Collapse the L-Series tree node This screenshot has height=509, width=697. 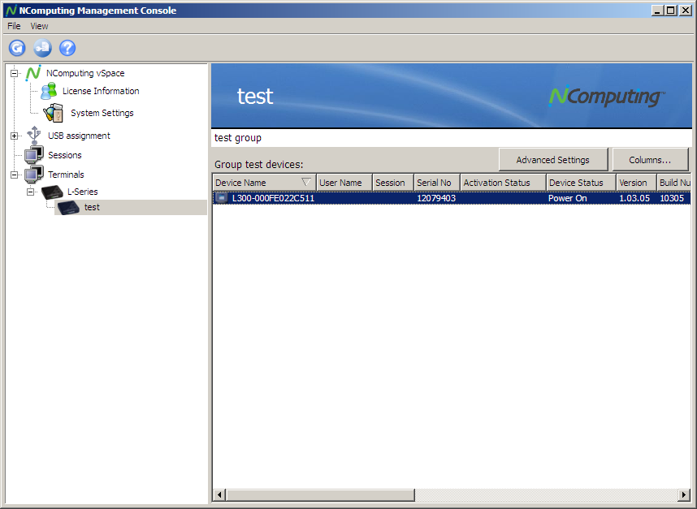30,192
